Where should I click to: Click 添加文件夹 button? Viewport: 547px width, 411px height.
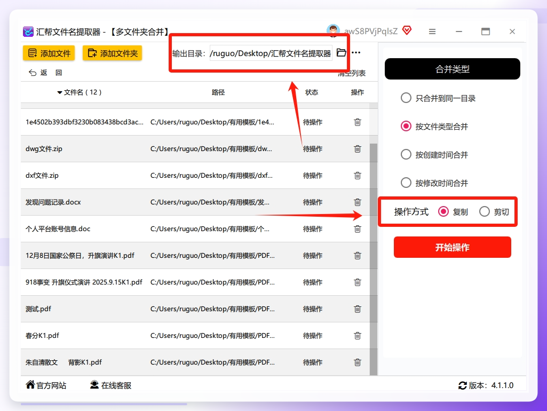[112, 53]
